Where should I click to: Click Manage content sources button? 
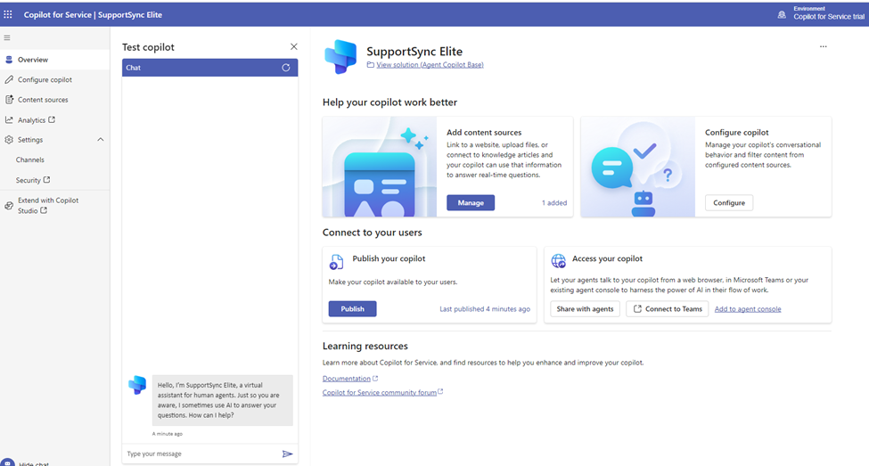(x=471, y=203)
